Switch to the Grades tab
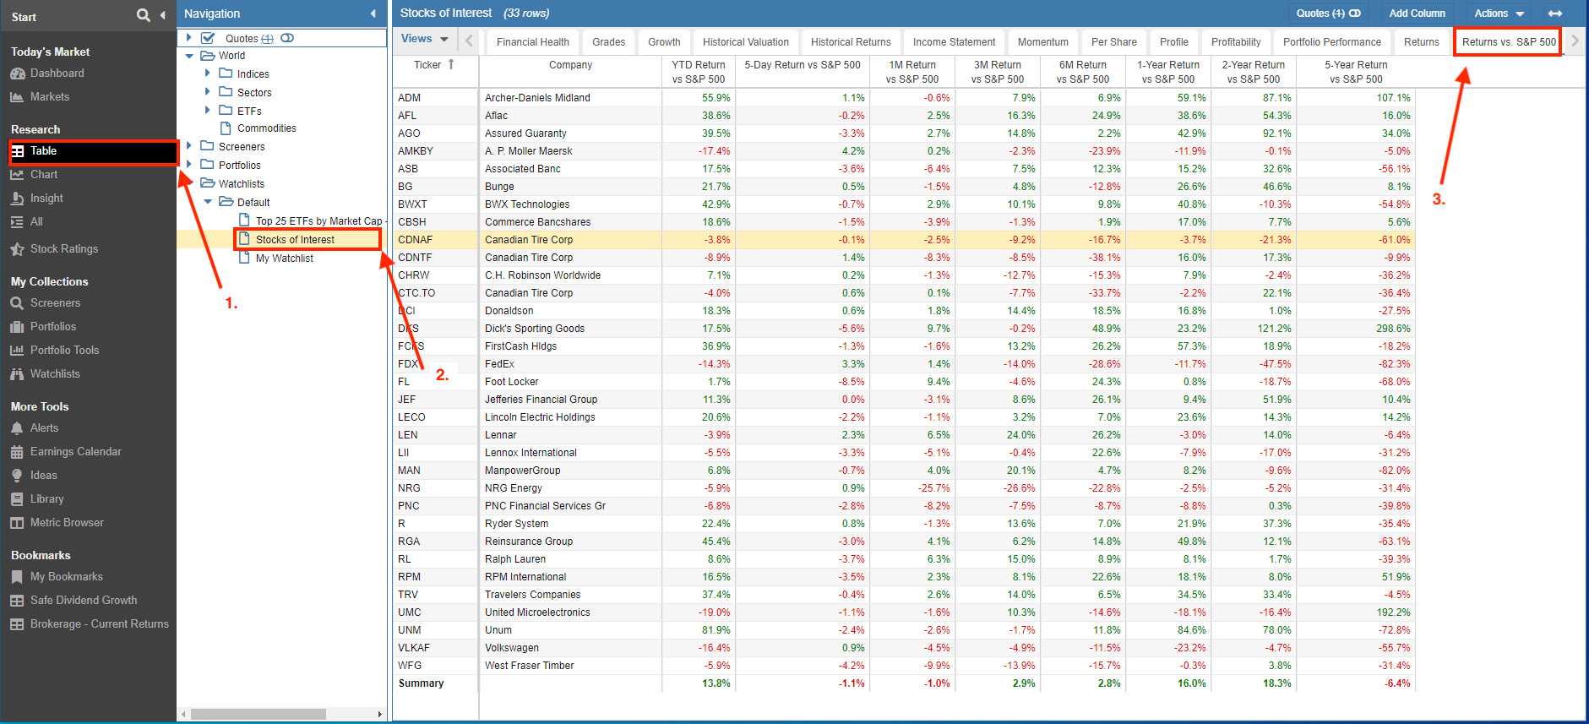This screenshot has width=1589, height=724. 608,42
